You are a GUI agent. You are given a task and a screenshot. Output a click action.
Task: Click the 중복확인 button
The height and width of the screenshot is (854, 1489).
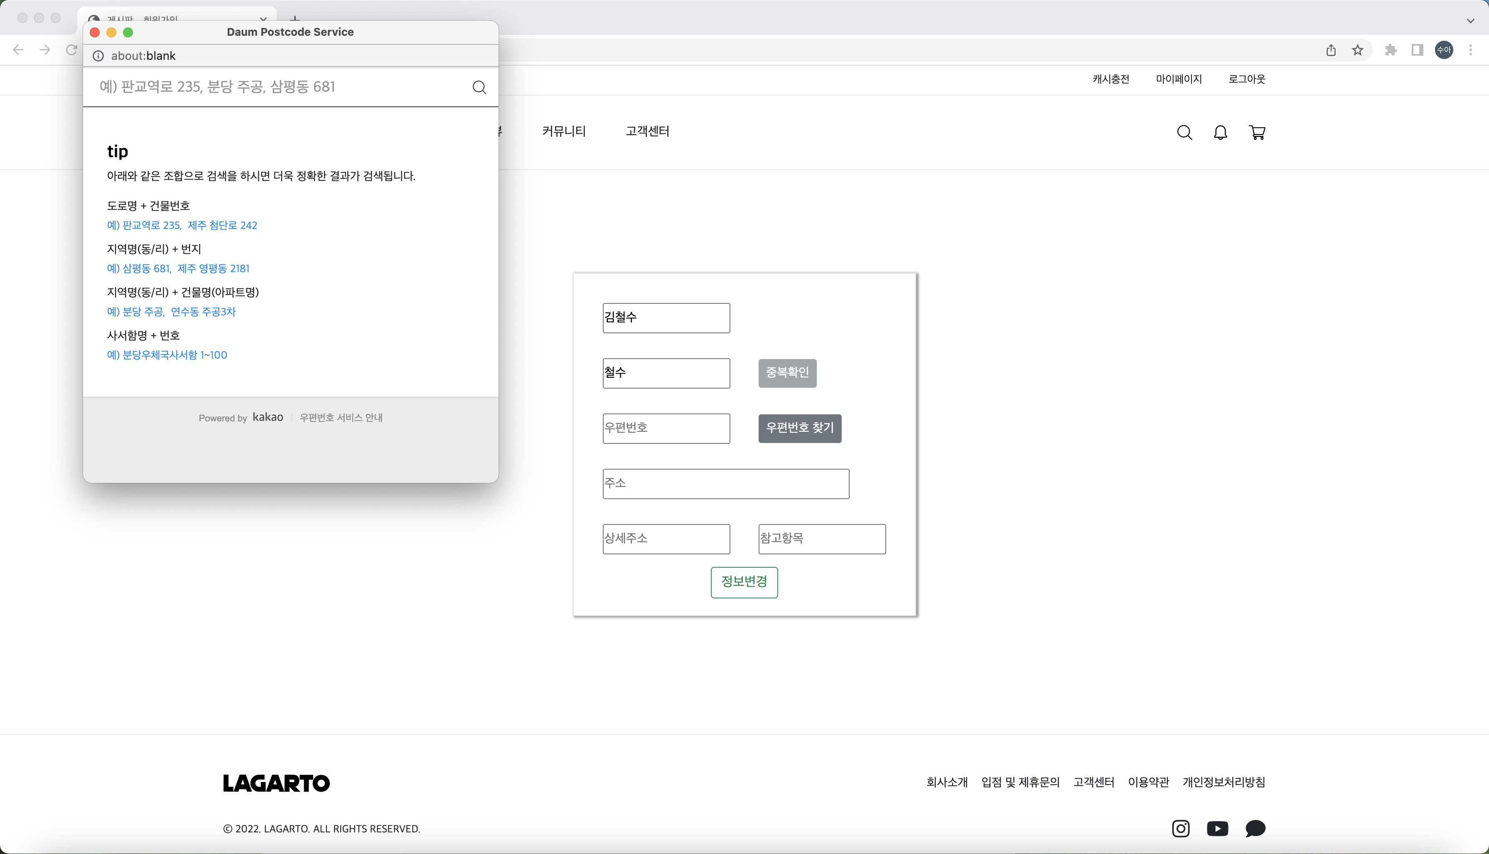pos(787,373)
